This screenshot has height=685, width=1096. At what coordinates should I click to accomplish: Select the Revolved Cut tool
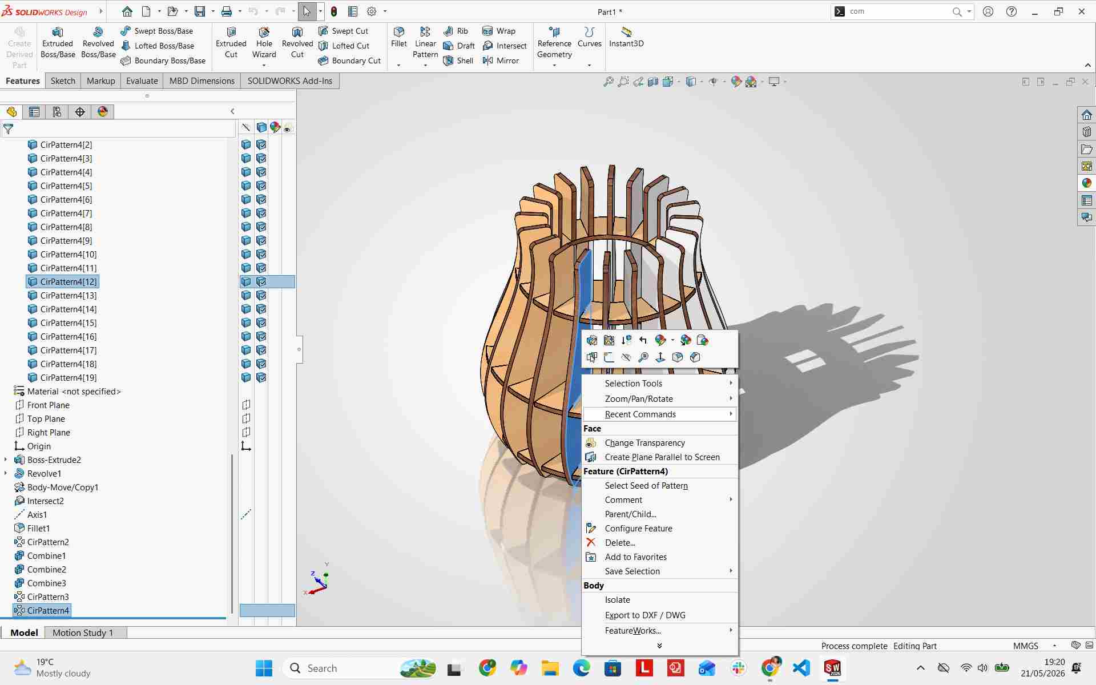pyautogui.click(x=297, y=43)
